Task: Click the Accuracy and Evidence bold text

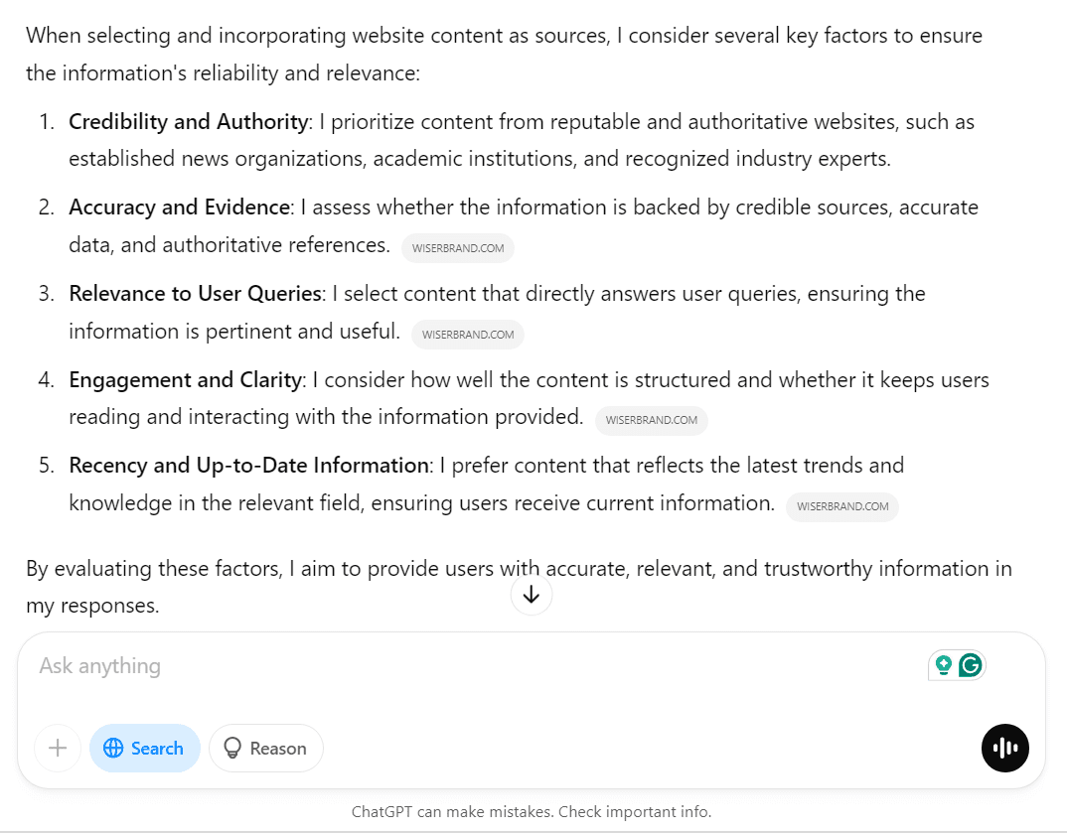Action: [180, 208]
